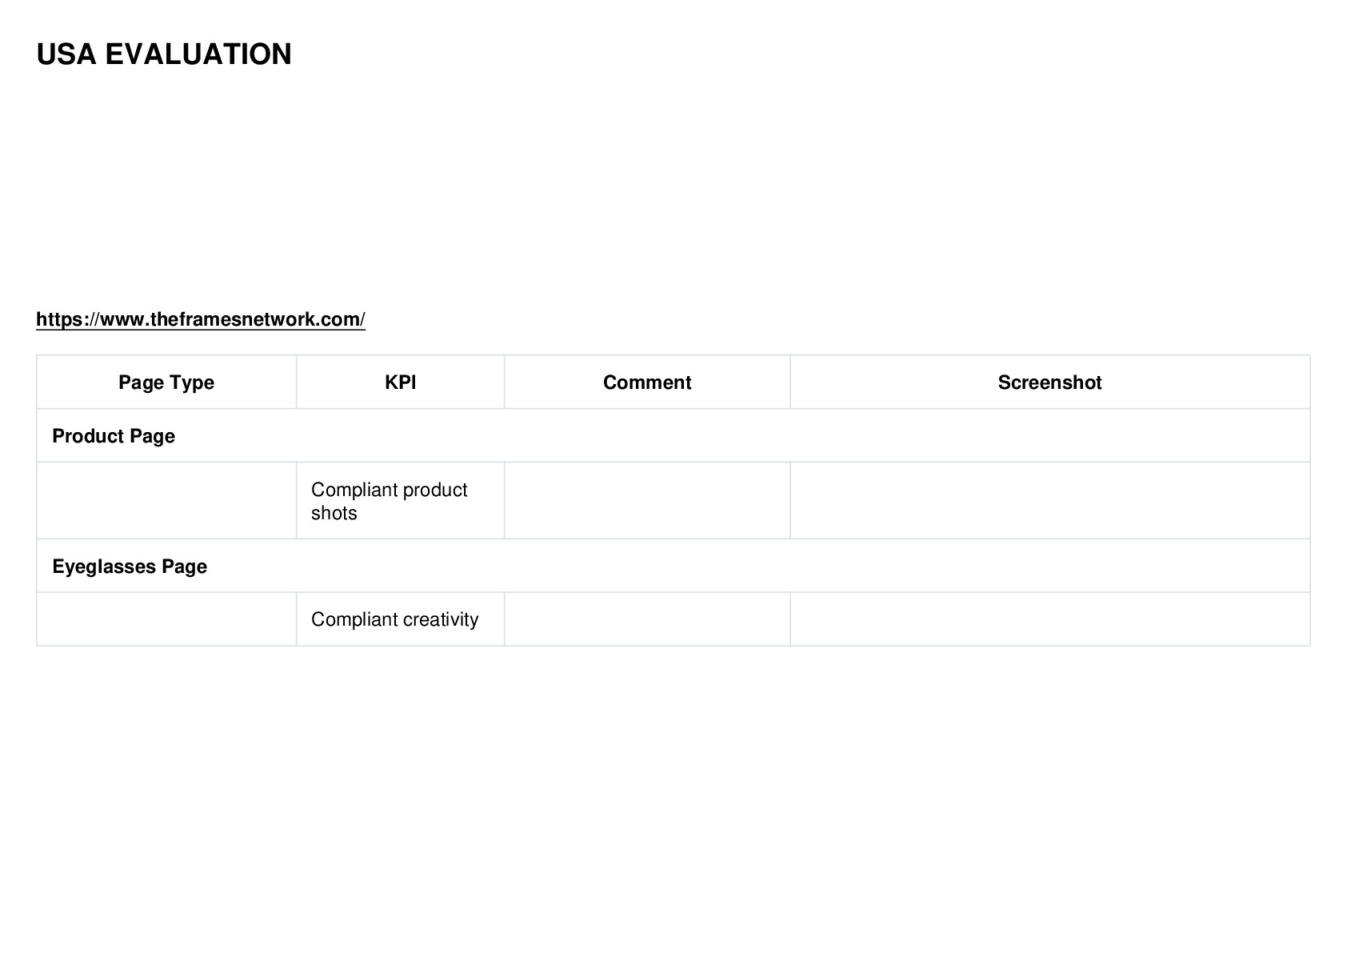
Task: Select the Page Type column header
Action: click(x=166, y=382)
